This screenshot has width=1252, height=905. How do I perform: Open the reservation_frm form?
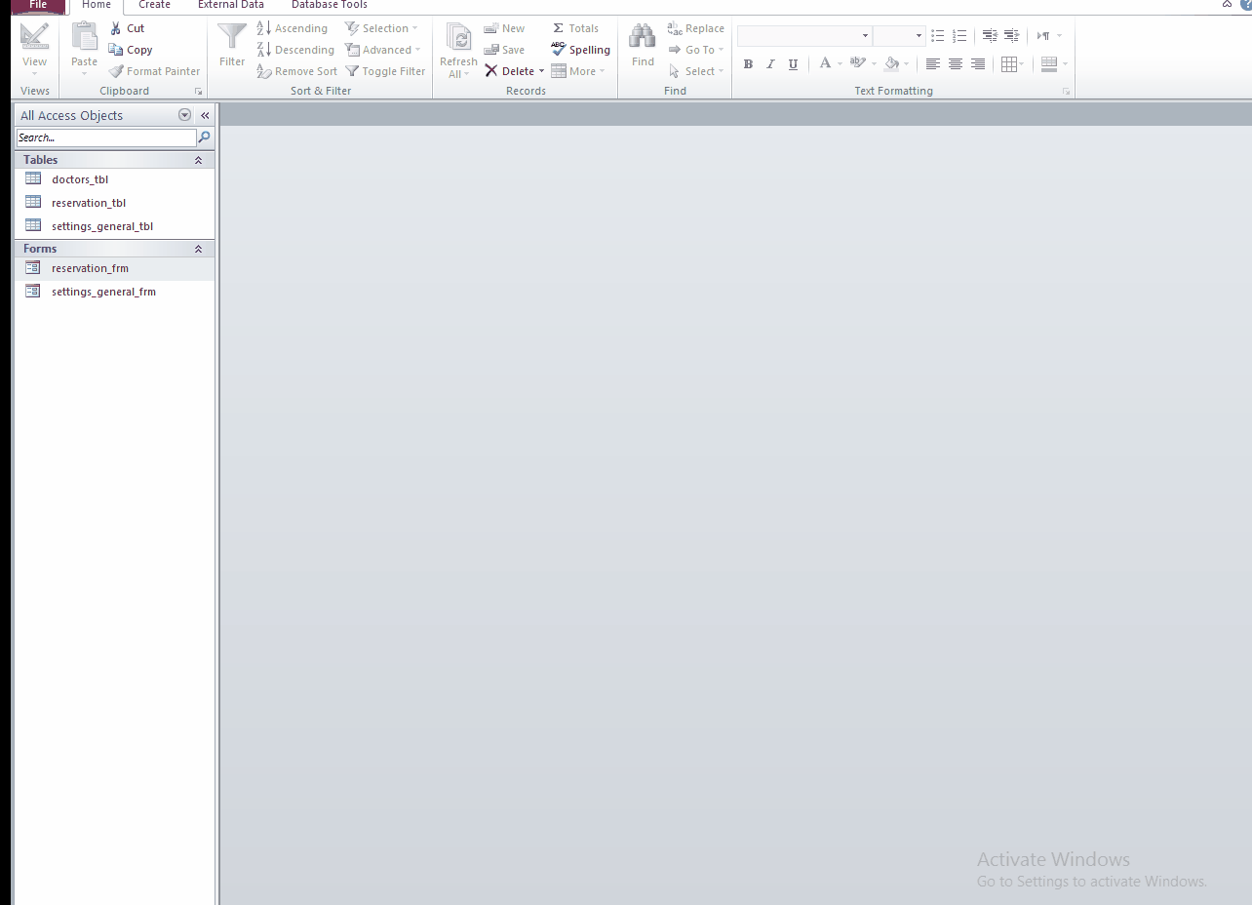(x=90, y=268)
